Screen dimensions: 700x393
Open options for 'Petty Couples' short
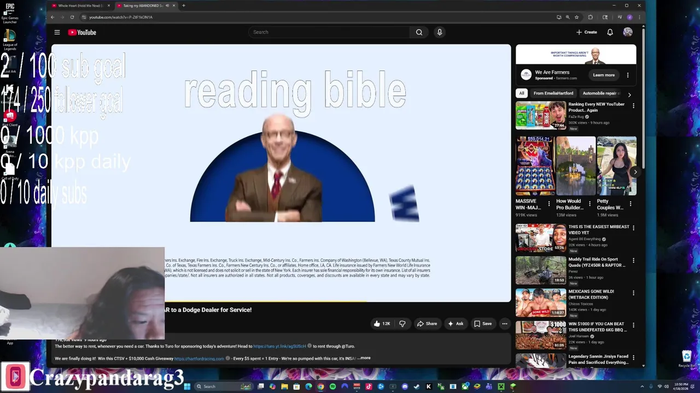(630, 204)
